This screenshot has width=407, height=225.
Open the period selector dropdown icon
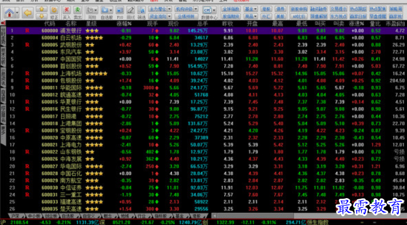(92, 10)
